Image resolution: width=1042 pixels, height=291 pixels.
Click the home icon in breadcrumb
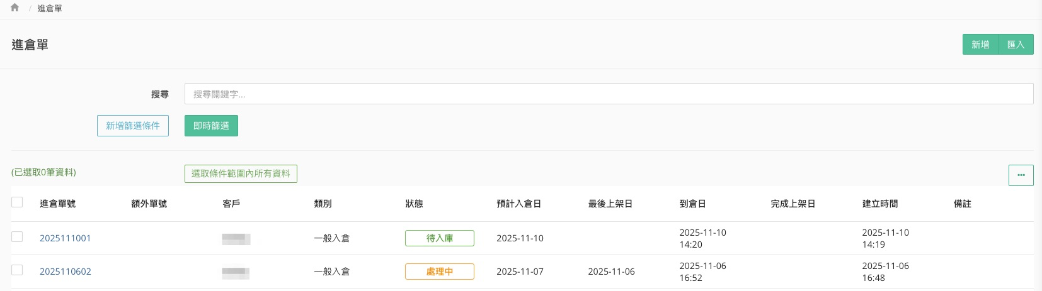14,8
